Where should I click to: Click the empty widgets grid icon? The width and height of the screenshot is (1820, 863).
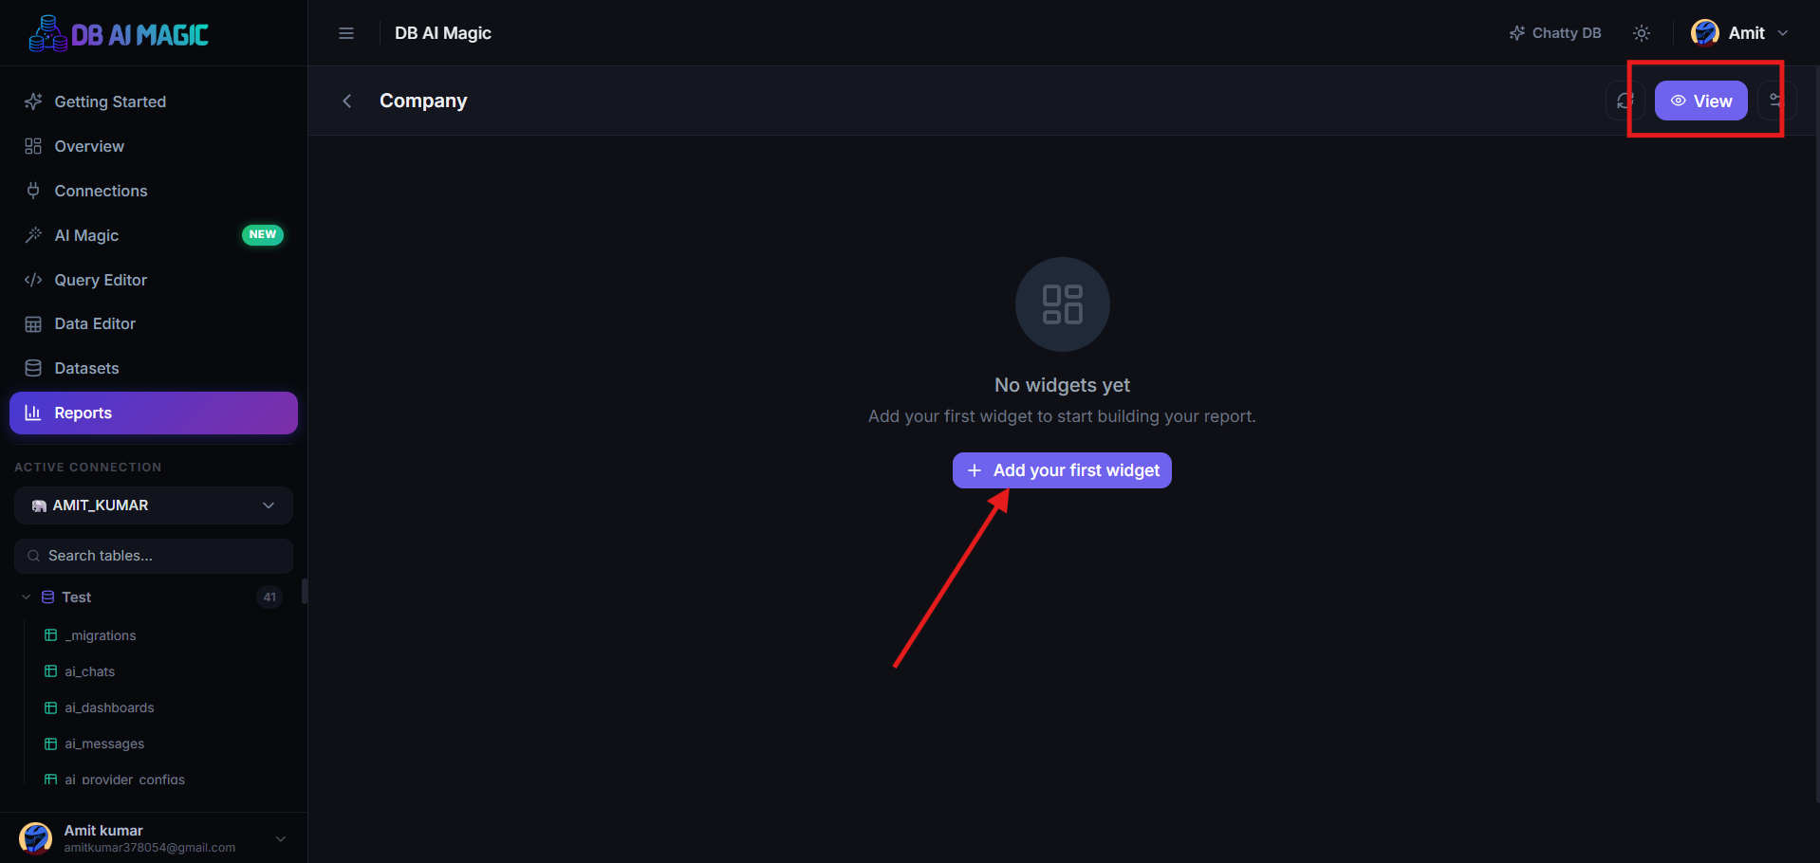(1063, 304)
